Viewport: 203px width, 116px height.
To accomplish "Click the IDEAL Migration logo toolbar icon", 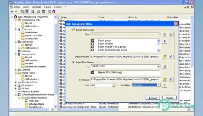I will click(54, 12).
